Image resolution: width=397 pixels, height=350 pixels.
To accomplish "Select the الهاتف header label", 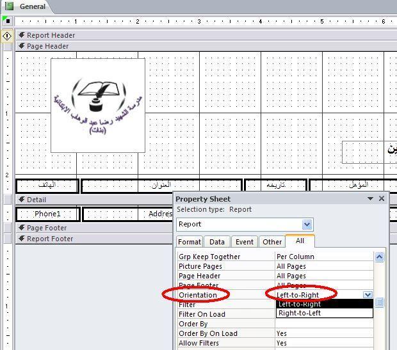I will click(x=47, y=186).
